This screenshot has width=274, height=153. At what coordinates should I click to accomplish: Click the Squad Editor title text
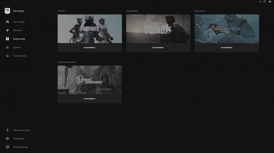(132, 11)
